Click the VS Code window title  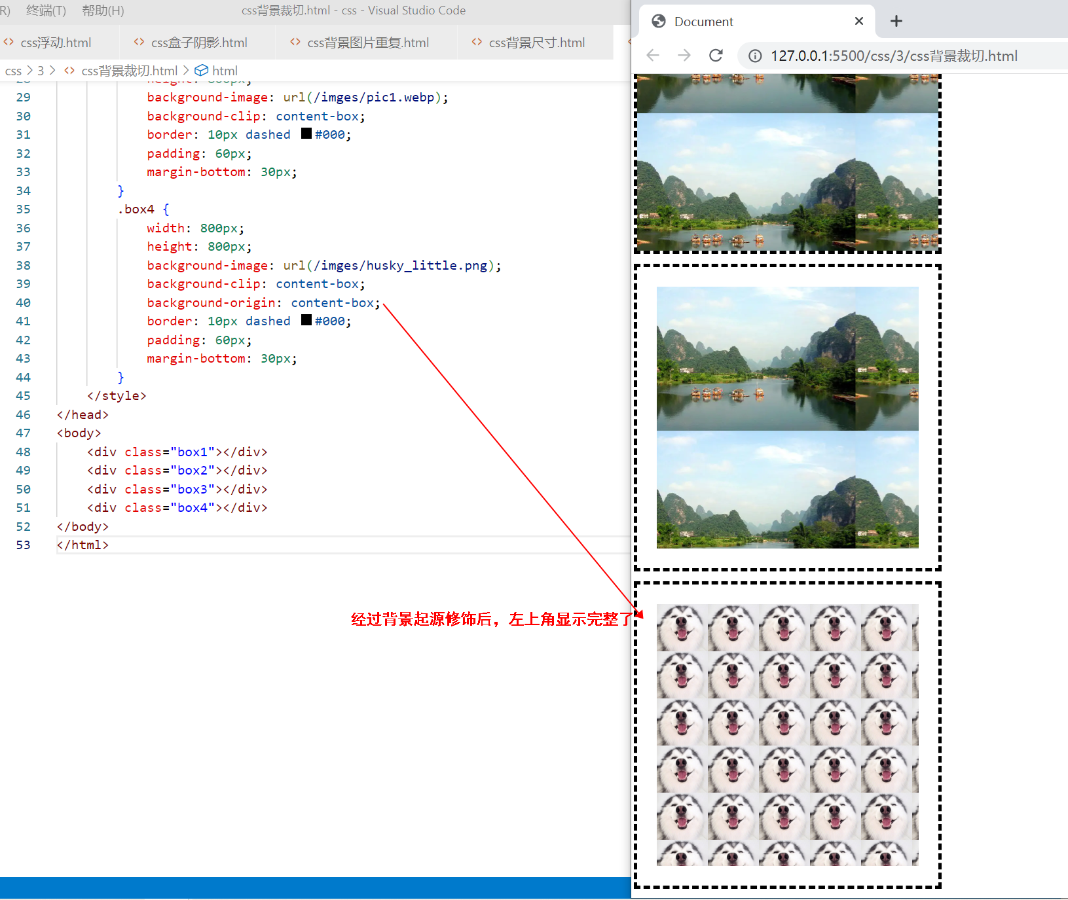pyautogui.click(x=354, y=10)
